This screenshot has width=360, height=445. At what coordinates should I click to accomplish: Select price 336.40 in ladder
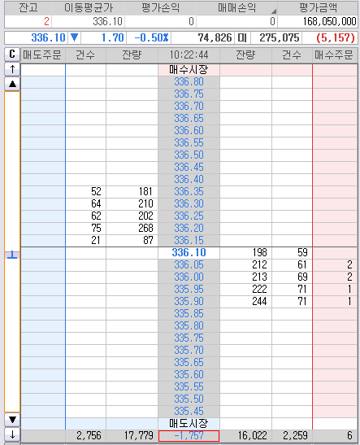(189, 179)
